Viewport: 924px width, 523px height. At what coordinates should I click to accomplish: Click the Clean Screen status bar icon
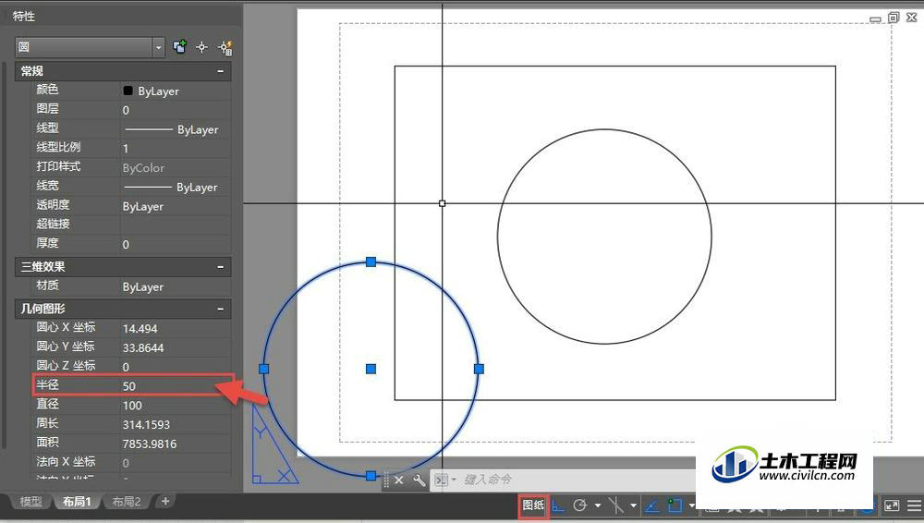pos(892,505)
